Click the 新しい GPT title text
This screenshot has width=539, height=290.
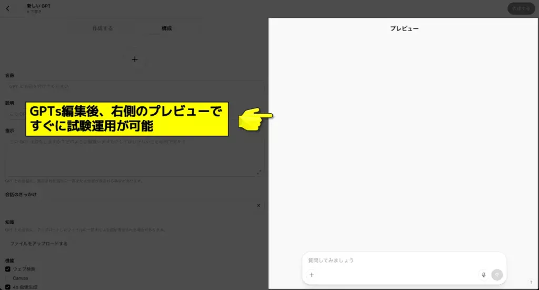39,6
